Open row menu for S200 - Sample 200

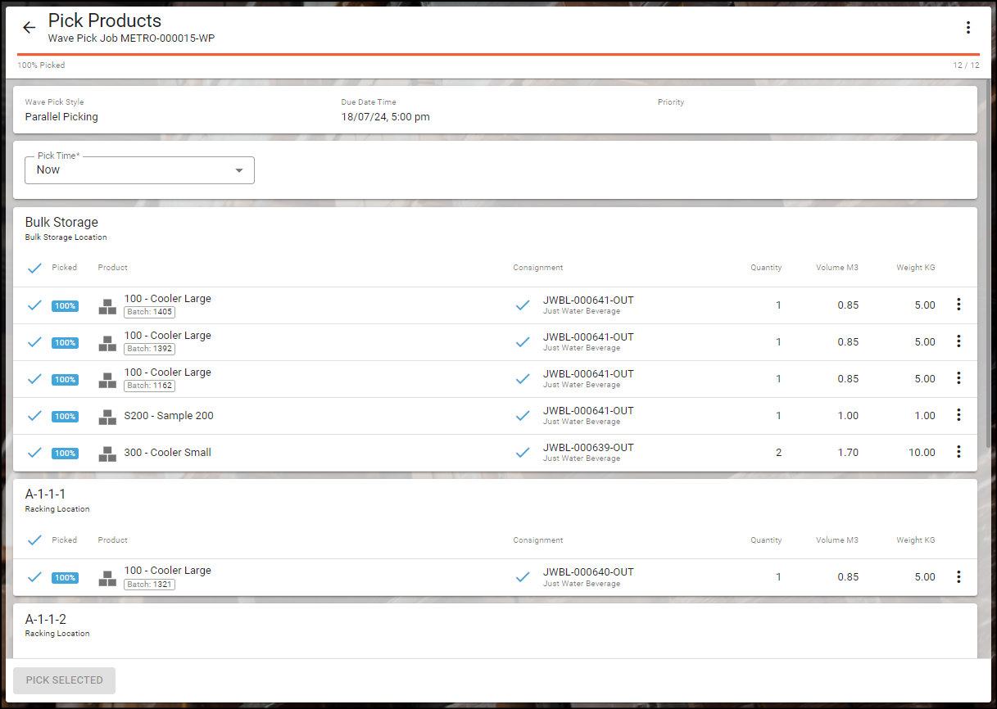coord(958,415)
